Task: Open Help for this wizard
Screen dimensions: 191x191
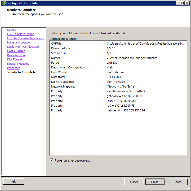Action: [14, 181]
